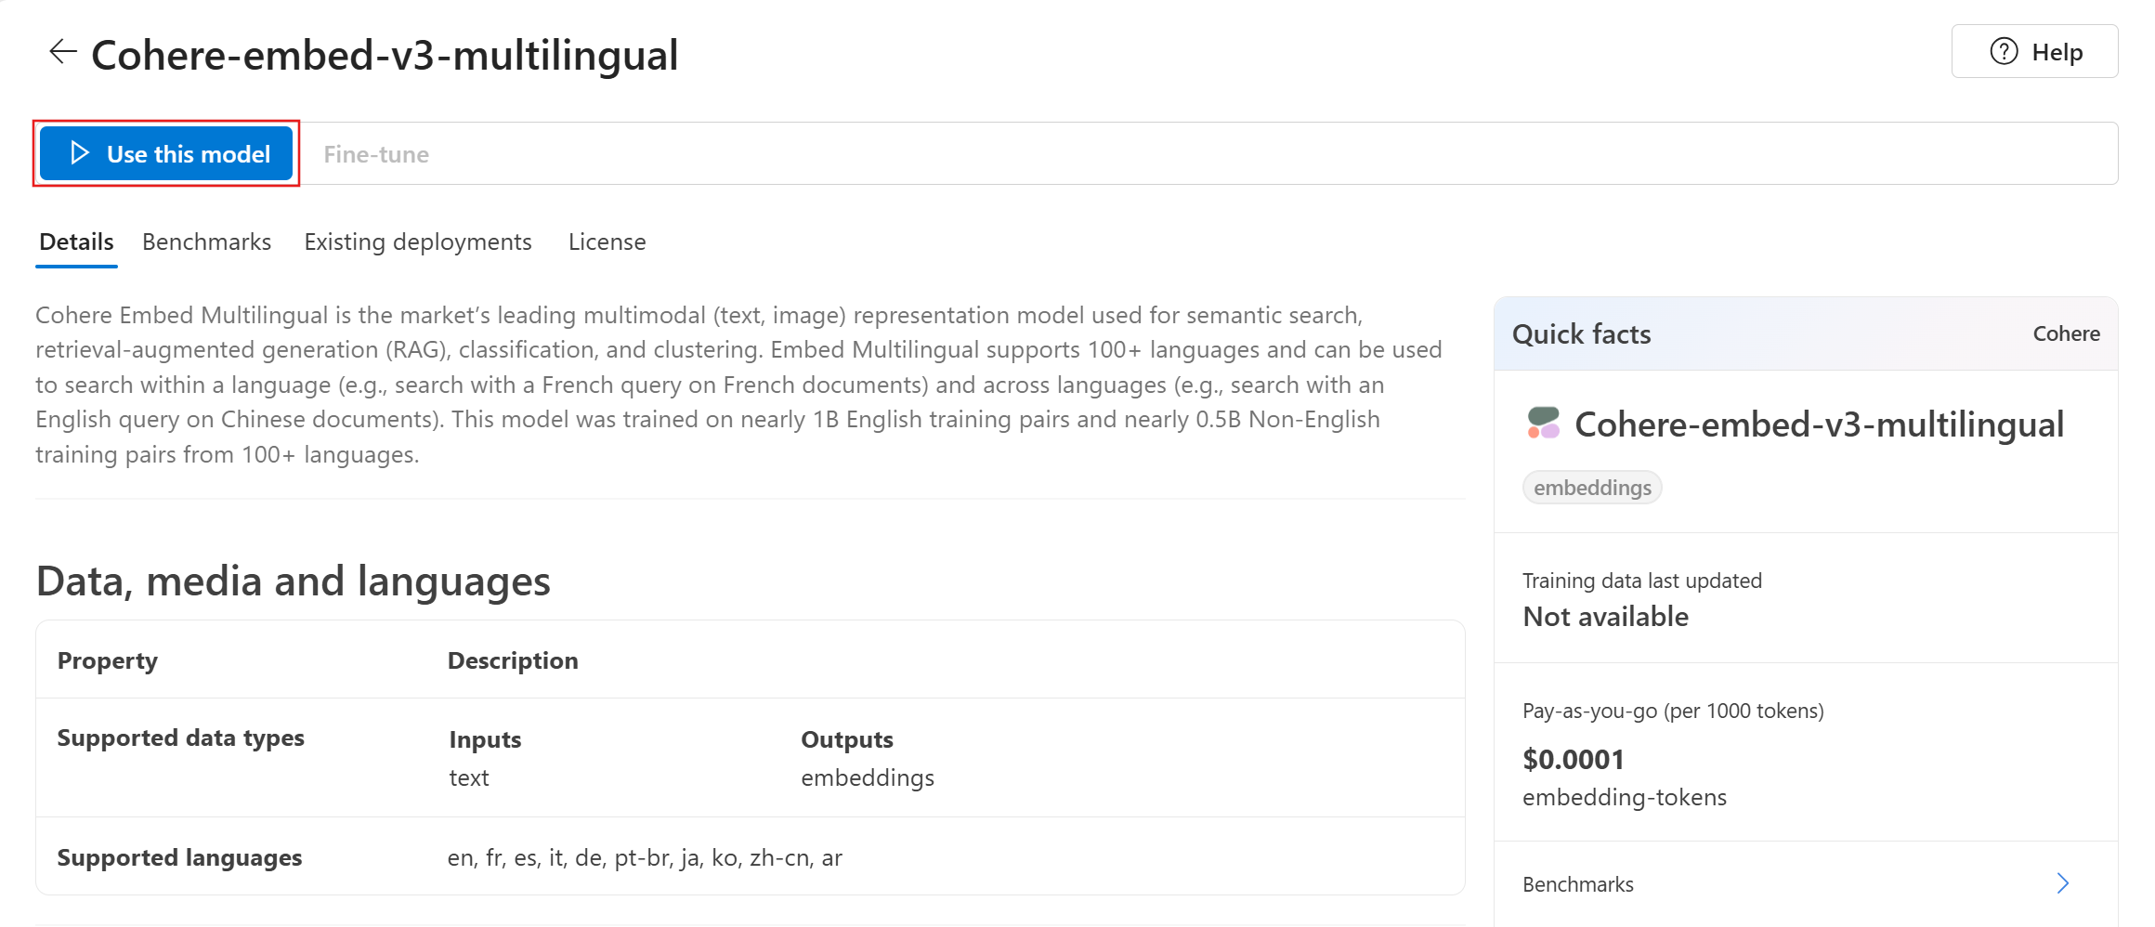Image resolution: width=2155 pixels, height=927 pixels.
Task: Click the embeddings tag chip
Action: click(1592, 488)
